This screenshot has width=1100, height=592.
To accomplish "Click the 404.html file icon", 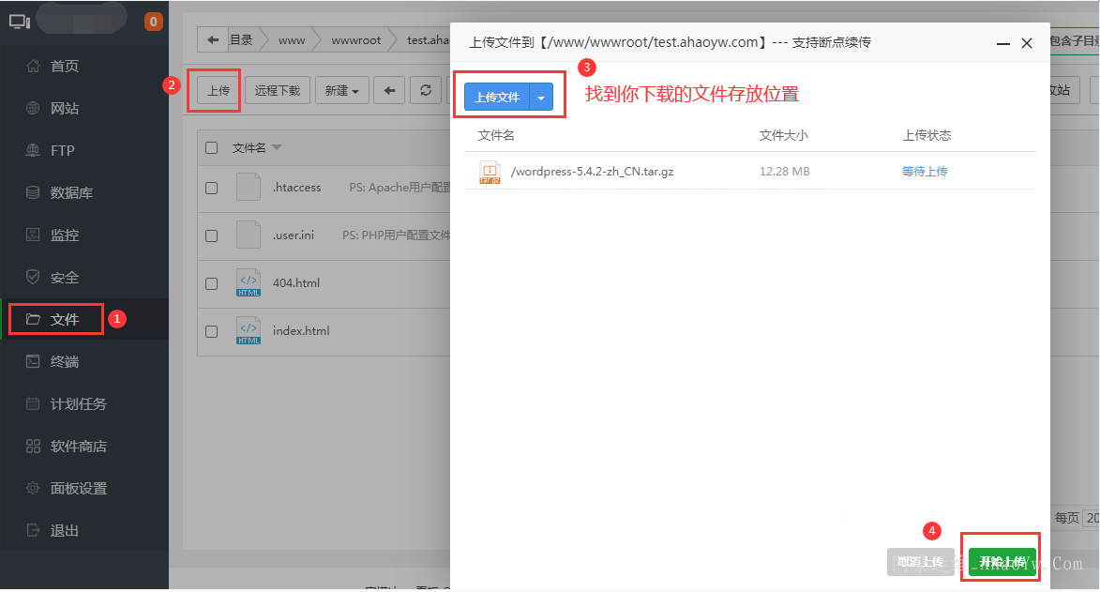I will (x=249, y=283).
